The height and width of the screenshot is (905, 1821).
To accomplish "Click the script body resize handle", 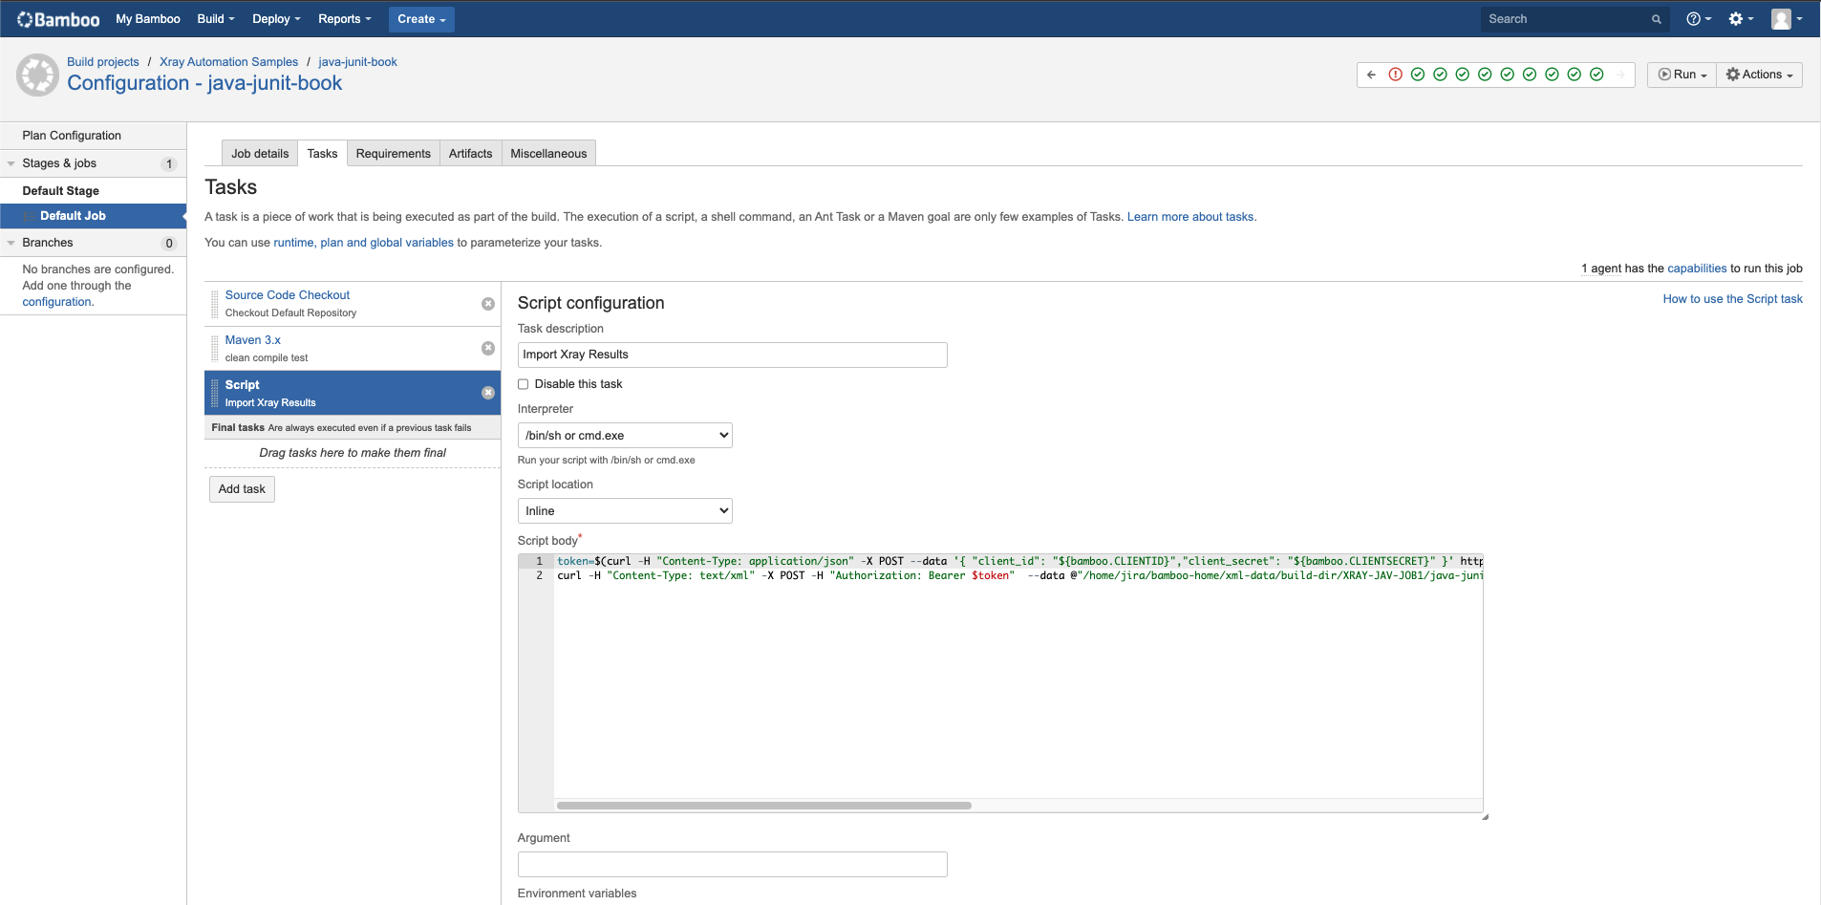I will point(1485,816).
